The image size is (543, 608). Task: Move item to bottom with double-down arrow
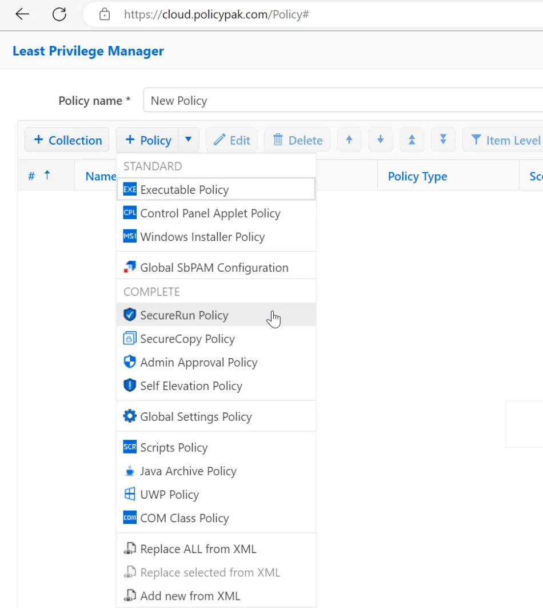point(443,140)
